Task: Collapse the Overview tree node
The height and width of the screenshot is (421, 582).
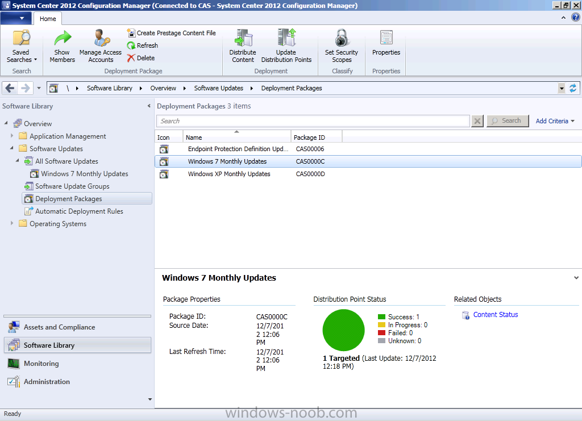Action: click(x=6, y=123)
